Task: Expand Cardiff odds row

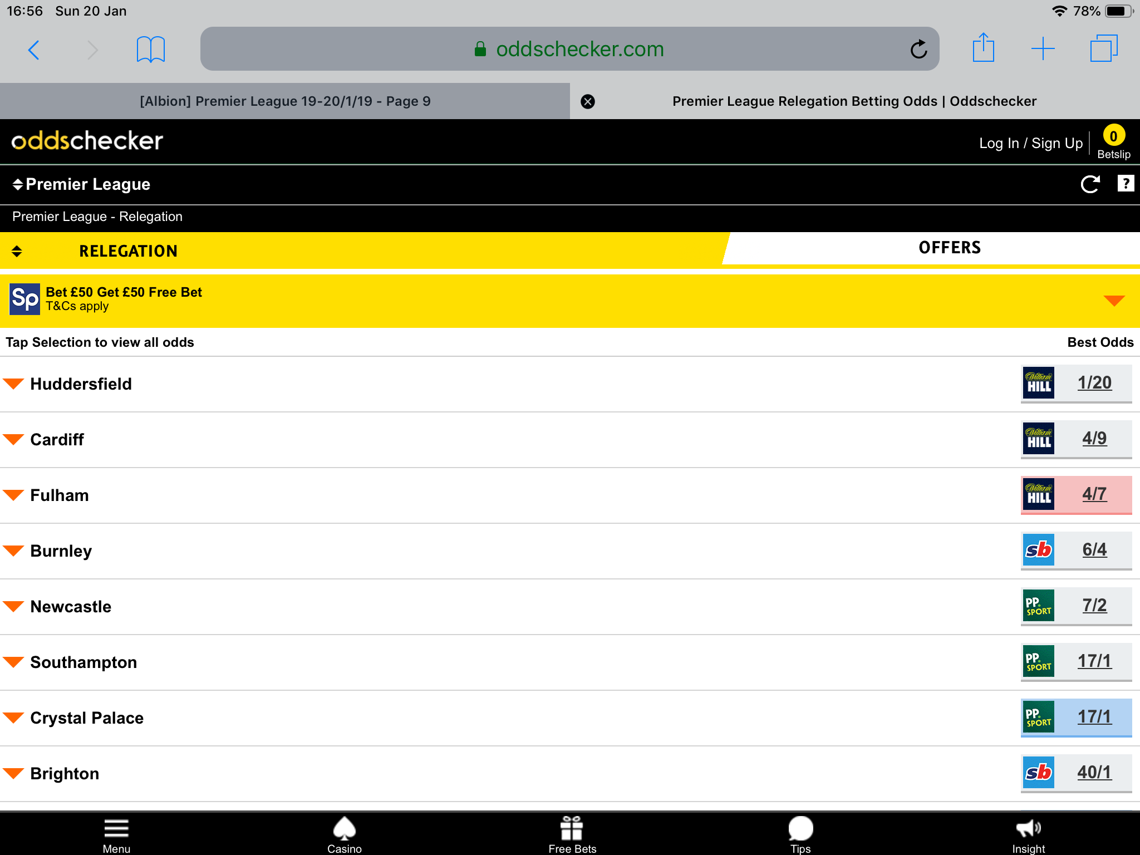Action: tap(13, 439)
